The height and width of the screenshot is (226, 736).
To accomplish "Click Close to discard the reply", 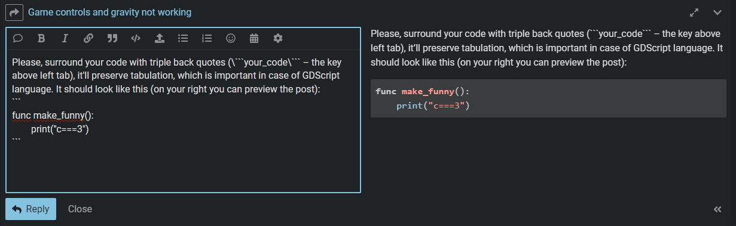I will [x=80, y=209].
